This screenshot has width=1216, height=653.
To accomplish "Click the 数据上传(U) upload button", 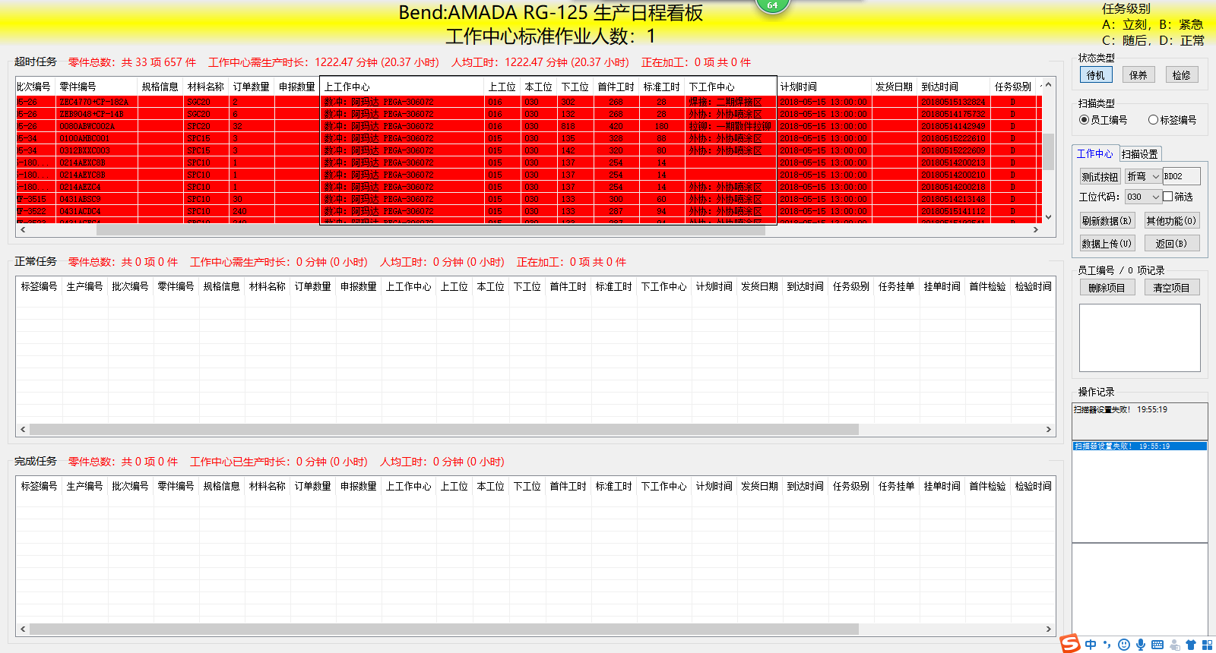I will pyautogui.click(x=1107, y=244).
